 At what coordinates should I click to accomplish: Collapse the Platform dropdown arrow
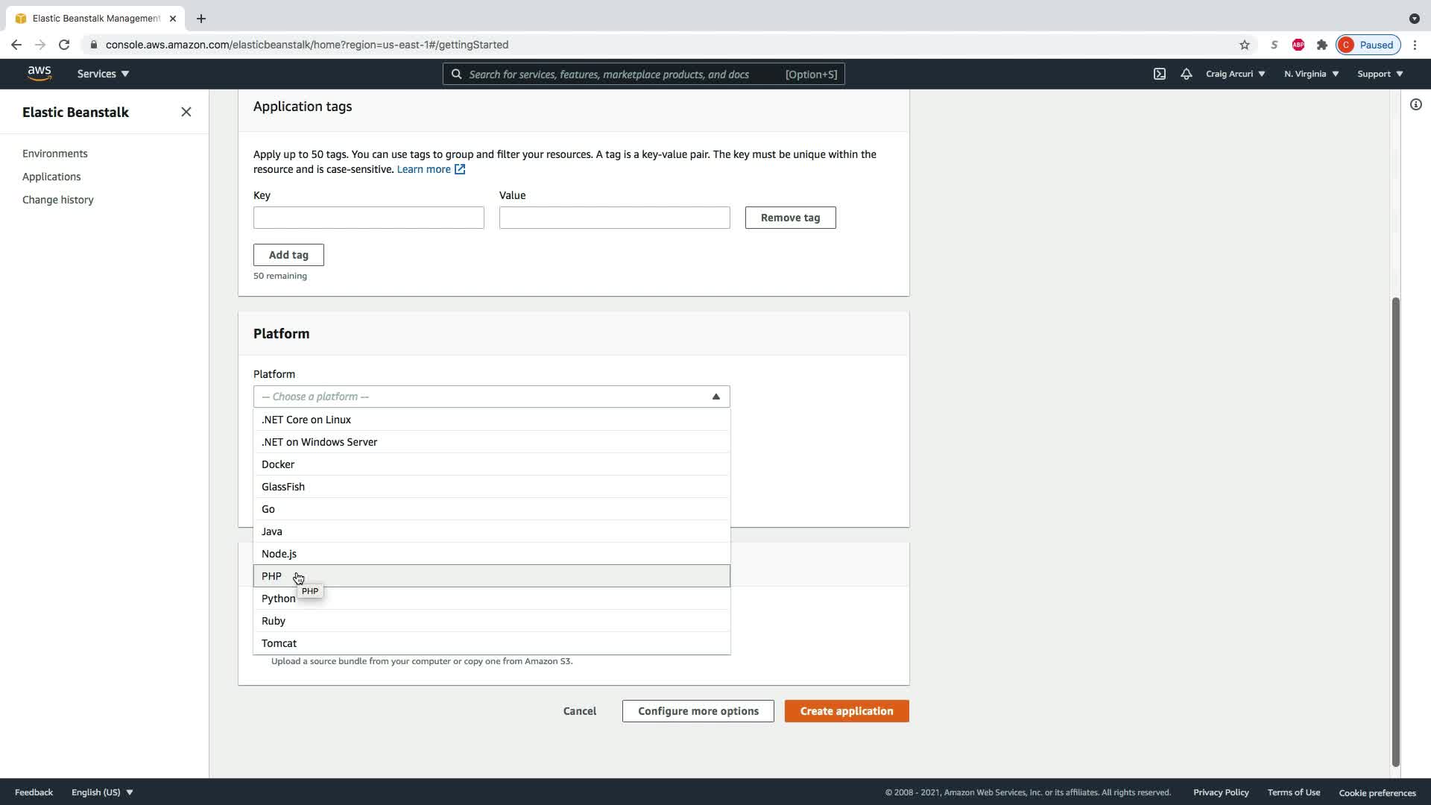coord(715,397)
